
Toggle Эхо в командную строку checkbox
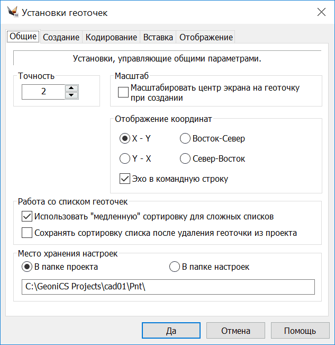point(125,179)
